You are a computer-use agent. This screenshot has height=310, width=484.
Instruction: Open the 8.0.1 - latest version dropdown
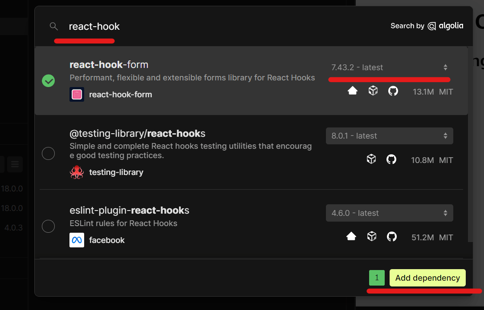tap(390, 136)
